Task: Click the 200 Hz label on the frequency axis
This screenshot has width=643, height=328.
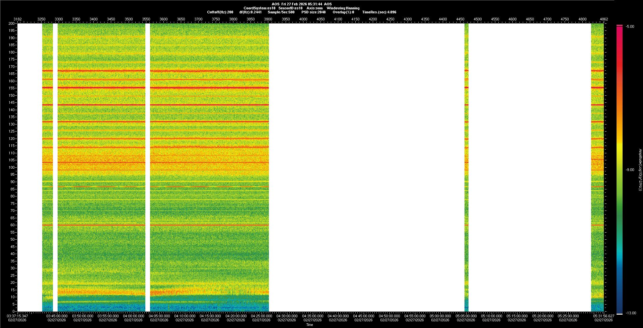Action: [11, 23]
